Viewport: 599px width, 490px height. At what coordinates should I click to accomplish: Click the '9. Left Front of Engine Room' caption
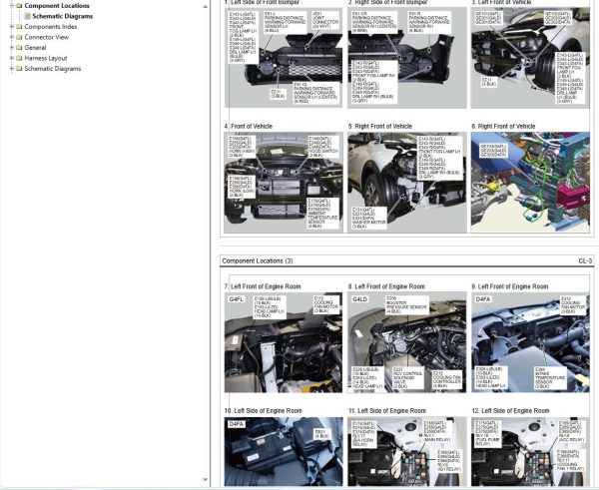click(510, 286)
